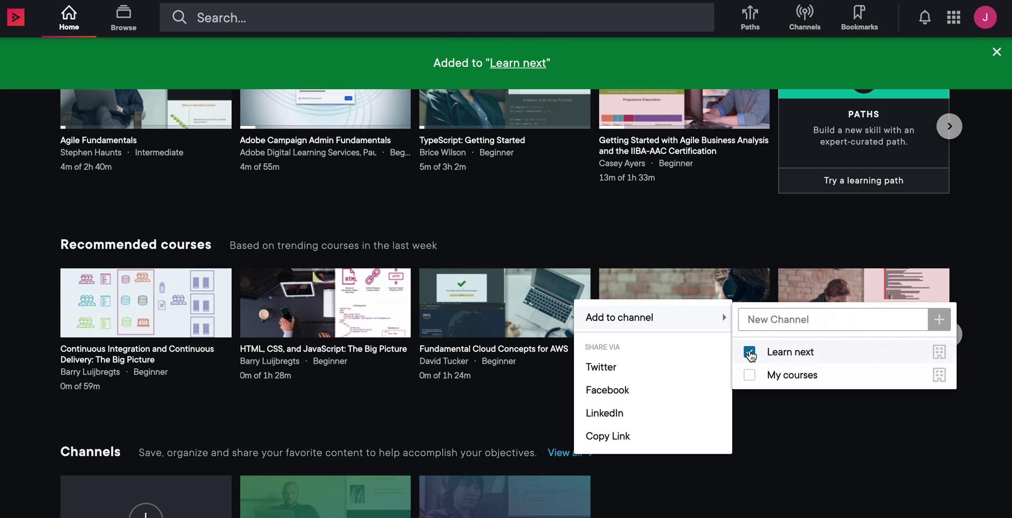This screenshot has width=1012, height=518.
Task: Click the search magnifier icon
Action: (x=179, y=17)
